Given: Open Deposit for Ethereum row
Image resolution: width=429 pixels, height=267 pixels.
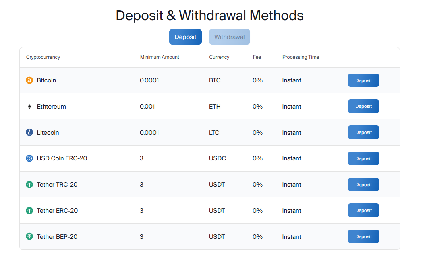Looking at the screenshot, I should 363,106.
